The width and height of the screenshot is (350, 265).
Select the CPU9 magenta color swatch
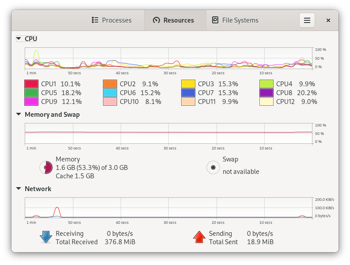click(31, 102)
